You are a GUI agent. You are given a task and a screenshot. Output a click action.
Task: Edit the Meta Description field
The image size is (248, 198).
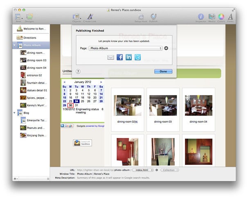[x=113, y=178]
